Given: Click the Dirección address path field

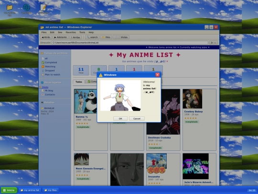Looking at the screenshot, I should click(130, 43).
